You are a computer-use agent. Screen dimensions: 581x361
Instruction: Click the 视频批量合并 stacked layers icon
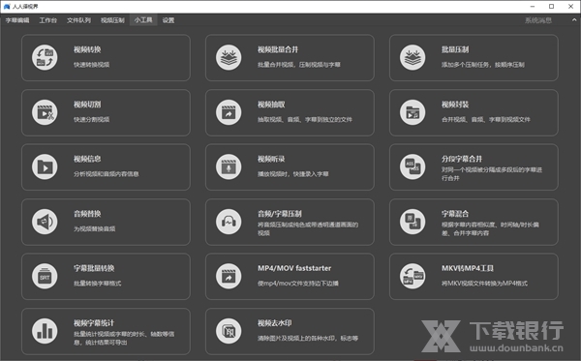[229, 58]
